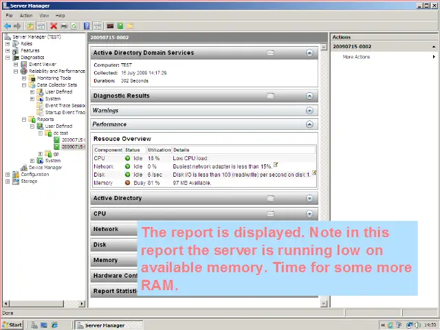
Task: Collapse the Reports tree node
Action: point(24,120)
